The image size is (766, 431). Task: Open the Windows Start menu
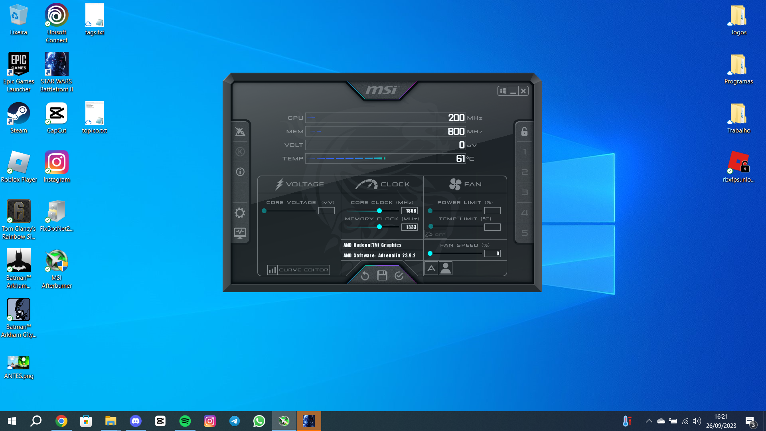(x=12, y=421)
